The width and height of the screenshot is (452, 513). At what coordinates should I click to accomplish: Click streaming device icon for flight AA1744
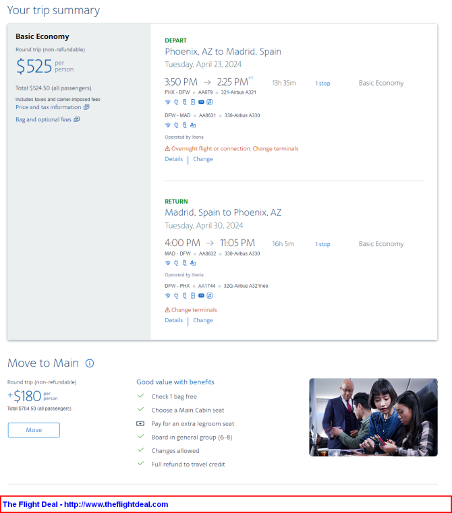coord(193,295)
